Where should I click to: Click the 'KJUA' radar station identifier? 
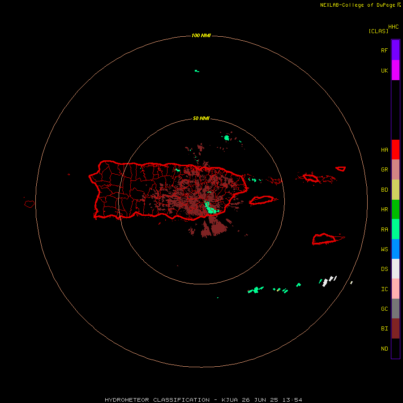[230, 400]
